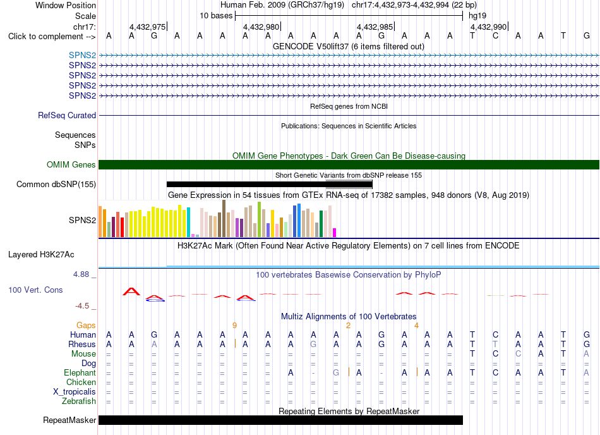Click the largest red "A" in the conservation logo
Image resolution: width=600 pixels, height=435 pixels.
tap(131, 291)
